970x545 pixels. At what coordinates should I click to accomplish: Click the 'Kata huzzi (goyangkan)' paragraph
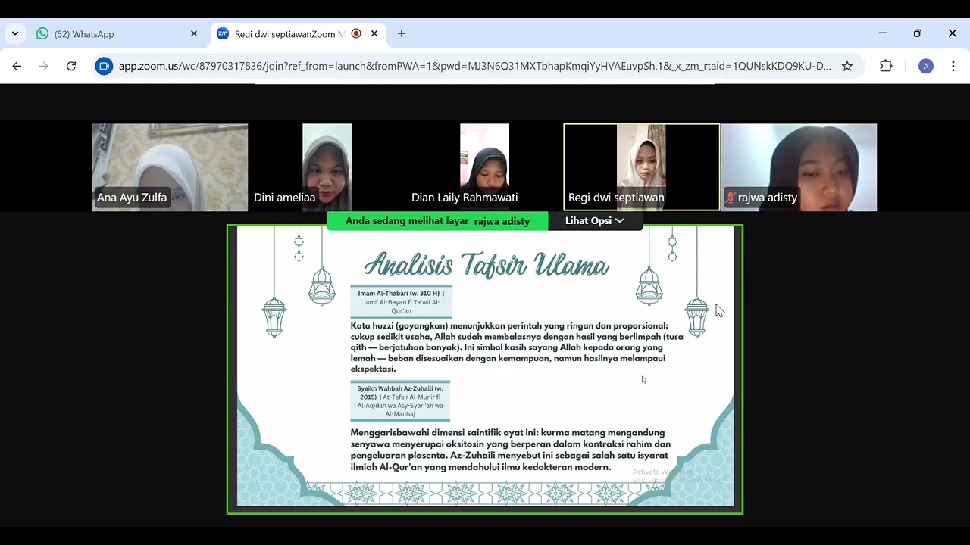click(x=517, y=347)
